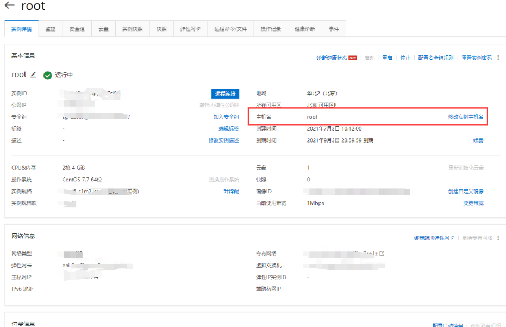View the 操作记录 tab
This screenshot has height=327, width=506.
[271, 29]
